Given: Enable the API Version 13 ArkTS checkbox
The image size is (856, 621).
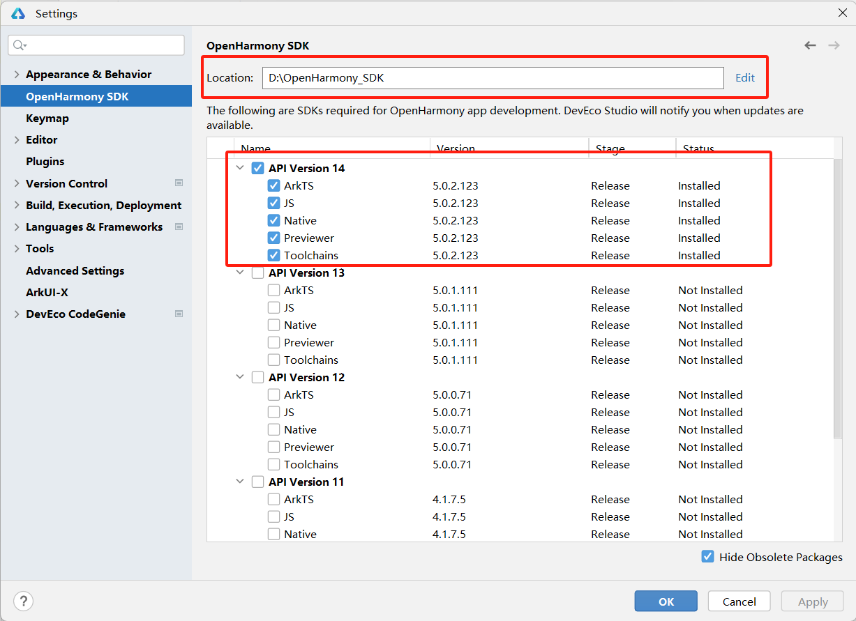Looking at the screenshot, I should pyautogui.click(x=274, y=290).
